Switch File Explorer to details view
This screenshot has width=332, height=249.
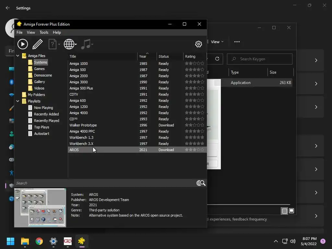click(284, 211)
